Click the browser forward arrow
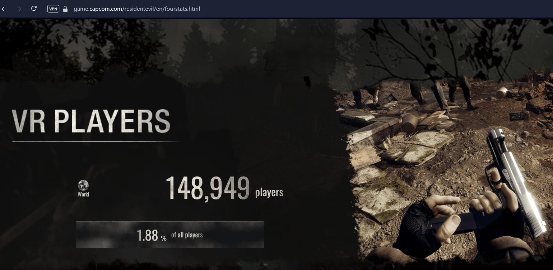The width and height of the screenshot is (553, 270). click(x=19, y=9)
